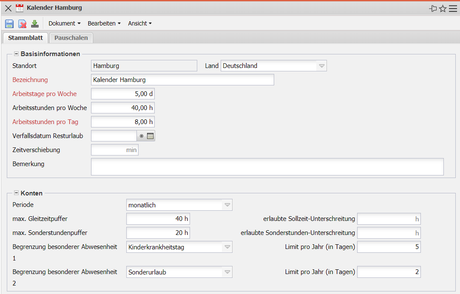Open the Bearbeiten menu
The height and width of the screenshot is (294, 460).
[104, 24]
